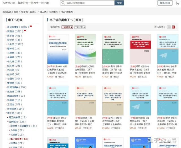Screen dimensions: 181x148
Task: Open 樊昌信 通信原理 book cover
Action: pos(113,49)
